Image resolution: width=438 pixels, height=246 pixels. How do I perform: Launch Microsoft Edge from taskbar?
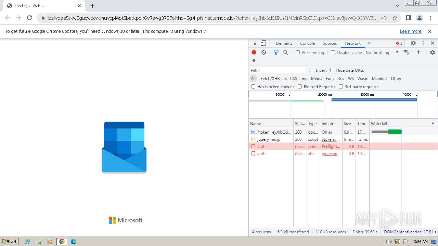tap(74, 242)
